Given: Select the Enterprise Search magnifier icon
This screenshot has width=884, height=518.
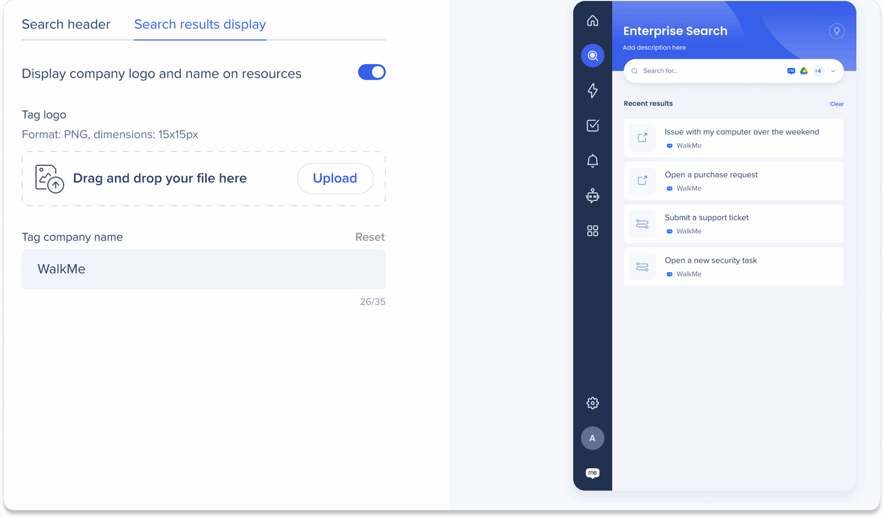Looking at the screenshot, I should (593, 55).
